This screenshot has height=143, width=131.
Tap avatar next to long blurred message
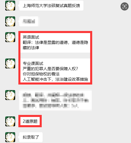pos(10,95)
